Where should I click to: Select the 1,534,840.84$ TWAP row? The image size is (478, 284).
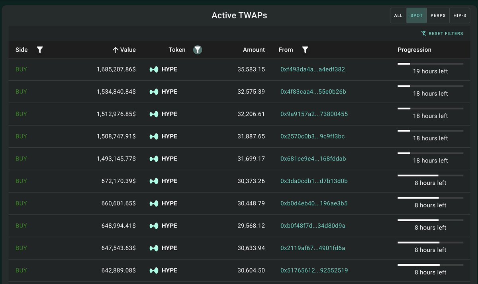(x=239, y=92)
